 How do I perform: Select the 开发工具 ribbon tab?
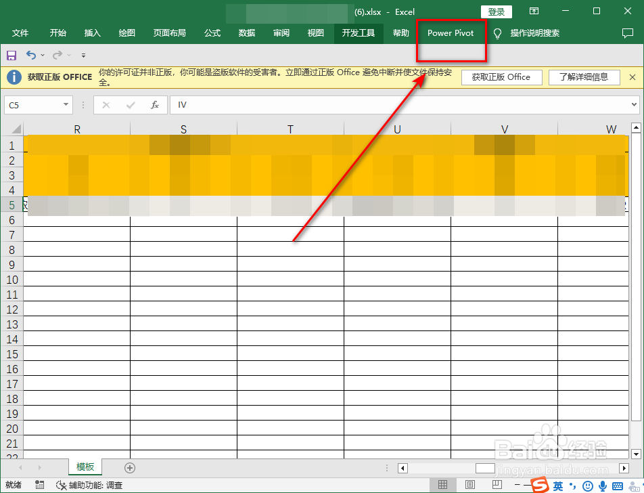[x=359, y=33]
